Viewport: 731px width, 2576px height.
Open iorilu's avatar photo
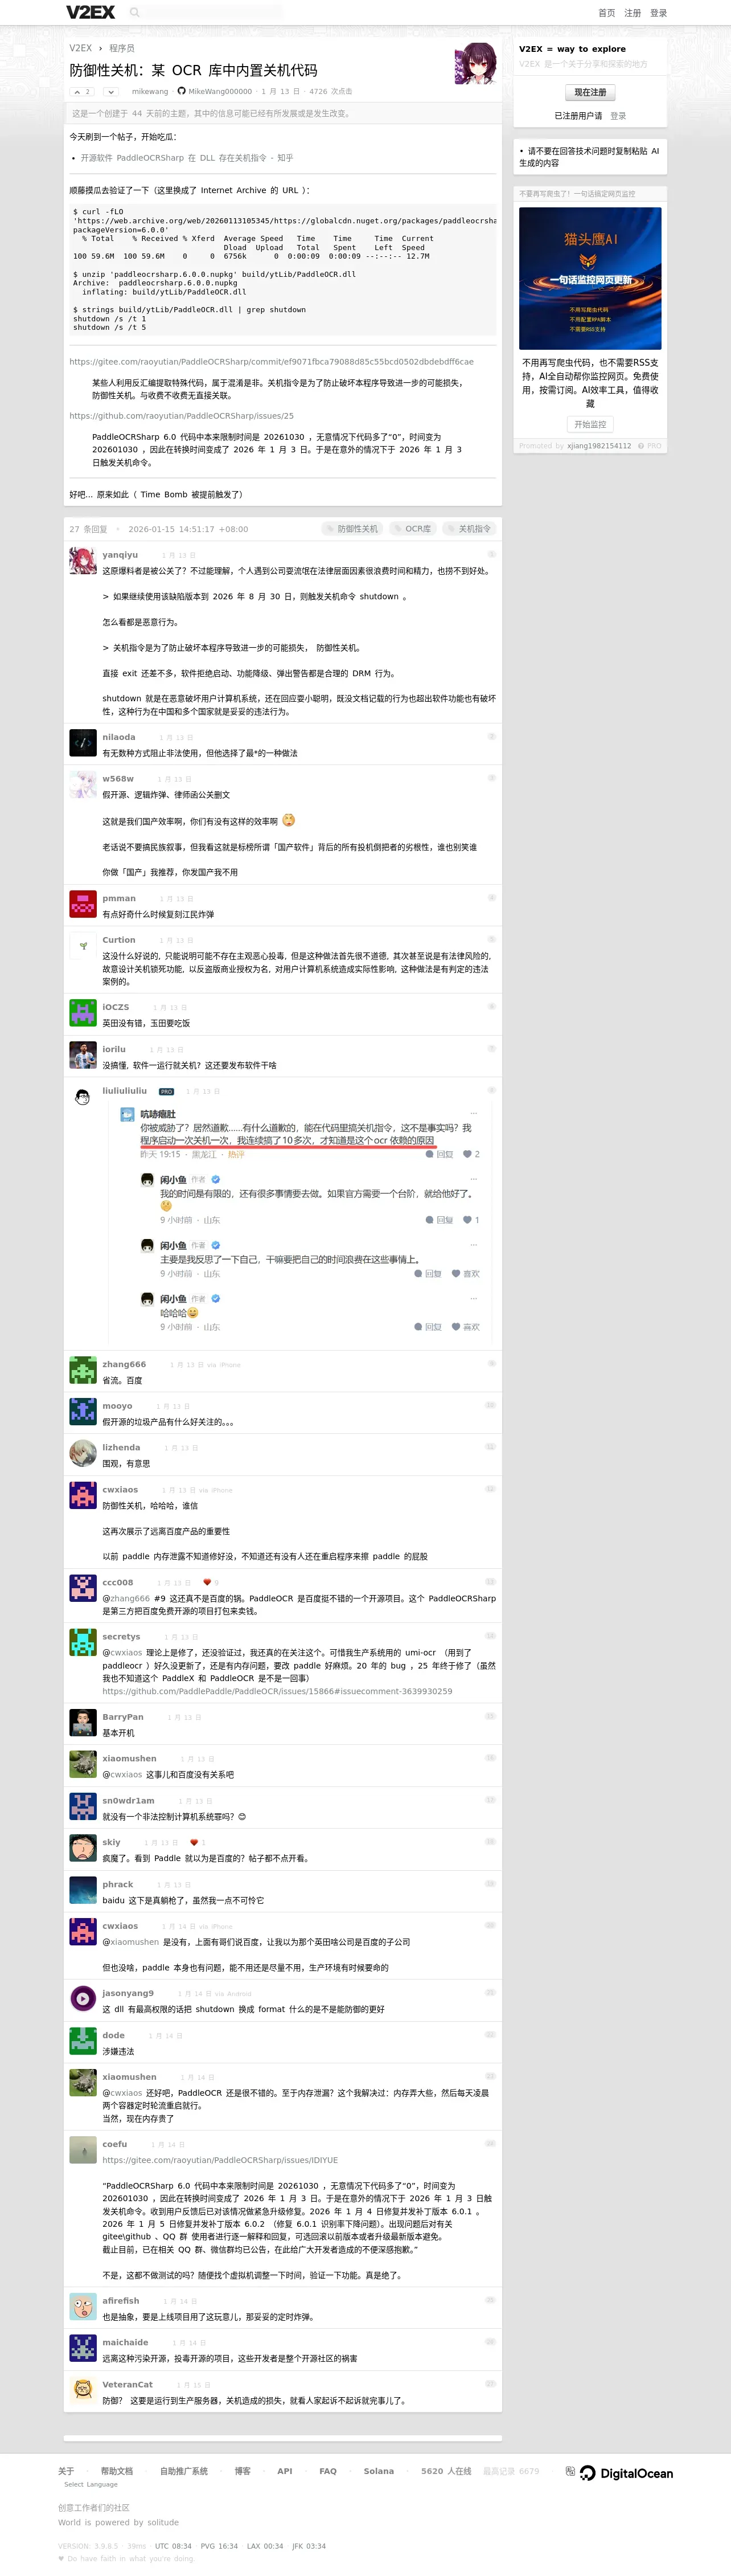click(82, 1055)
